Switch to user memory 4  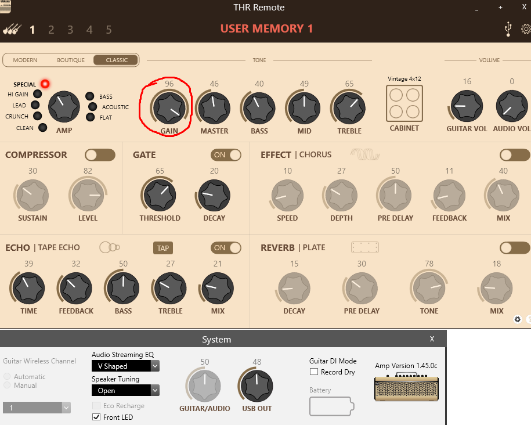89,30
